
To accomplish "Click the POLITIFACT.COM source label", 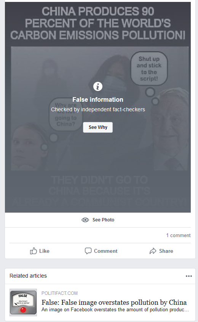I will coord(59,293).
